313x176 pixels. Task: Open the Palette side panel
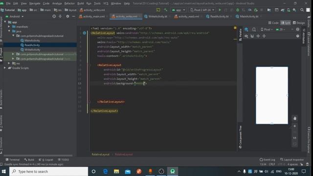coord(240,34)
